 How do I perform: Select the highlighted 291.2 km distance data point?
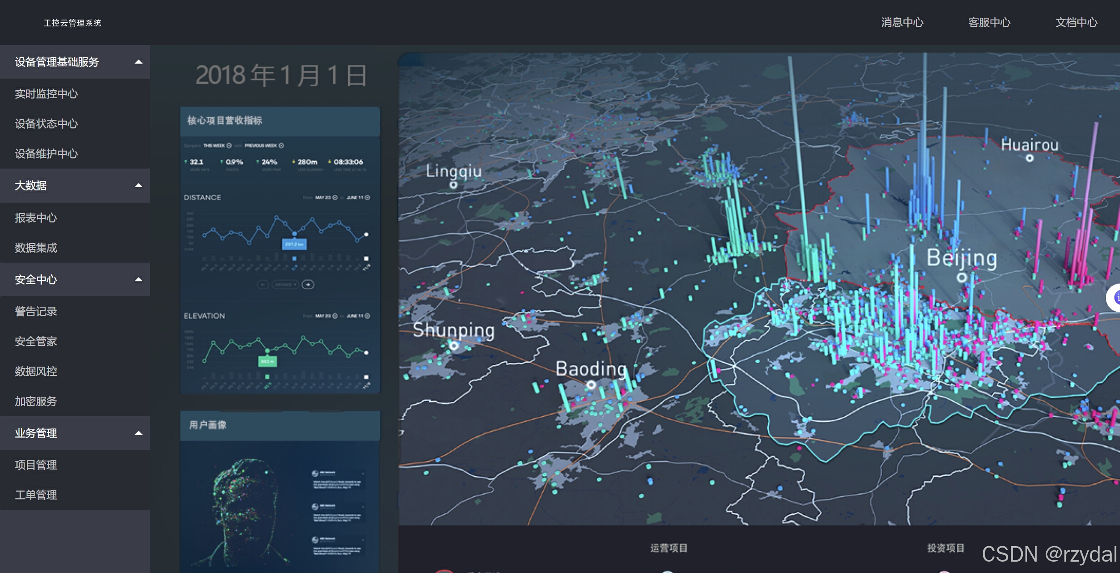click(x=295, y=234)
